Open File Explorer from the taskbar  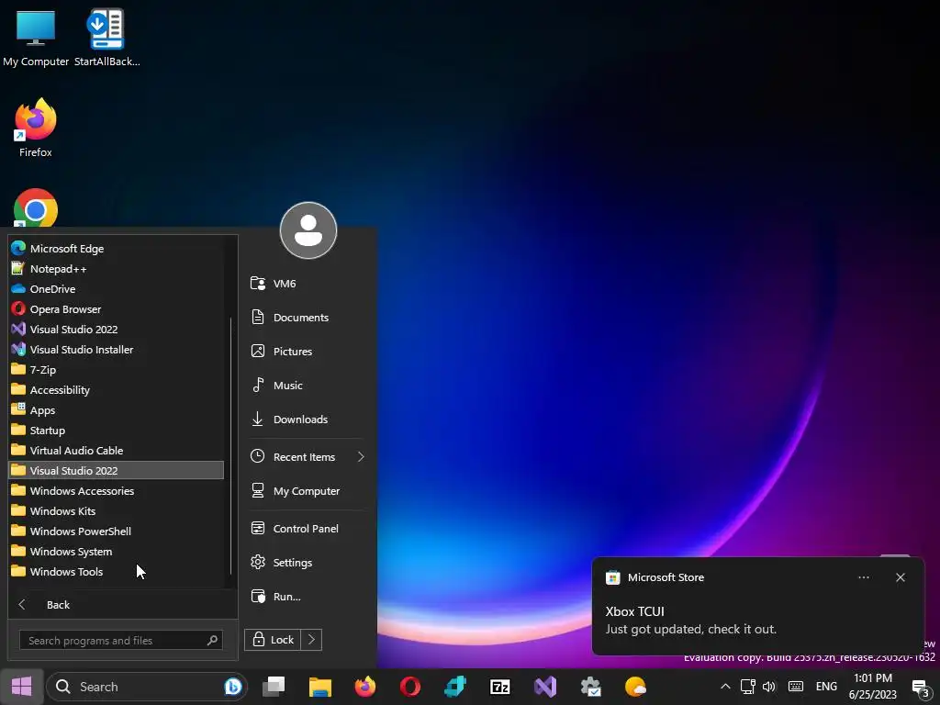[x=320, y=687]
